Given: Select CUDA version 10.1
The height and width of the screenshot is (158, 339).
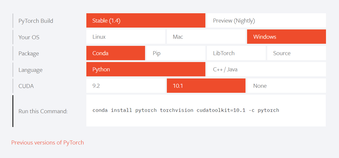Looking at the screenshot, I should [x=206, y=86].
